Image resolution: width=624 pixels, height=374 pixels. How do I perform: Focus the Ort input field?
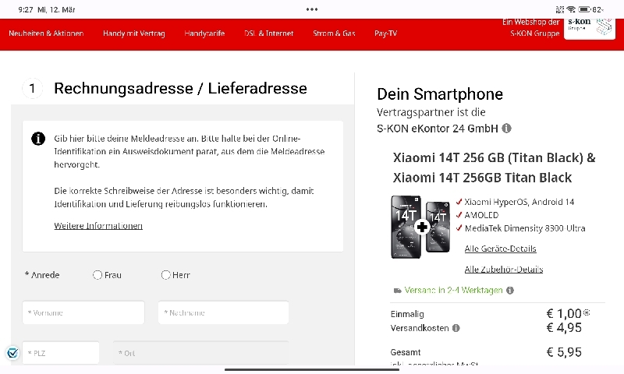(x=201, y=353)
